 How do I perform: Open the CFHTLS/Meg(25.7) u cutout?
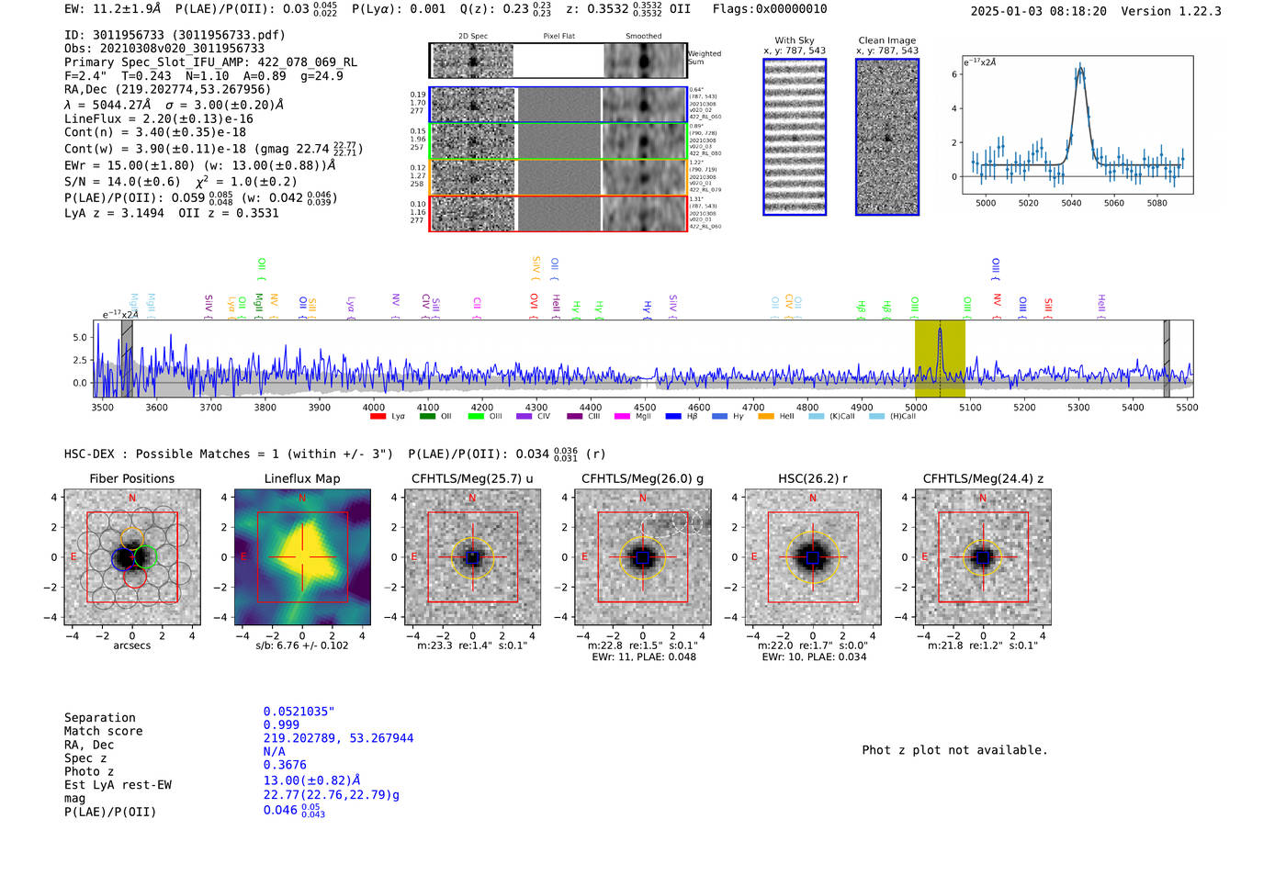[x=473, y=557]
